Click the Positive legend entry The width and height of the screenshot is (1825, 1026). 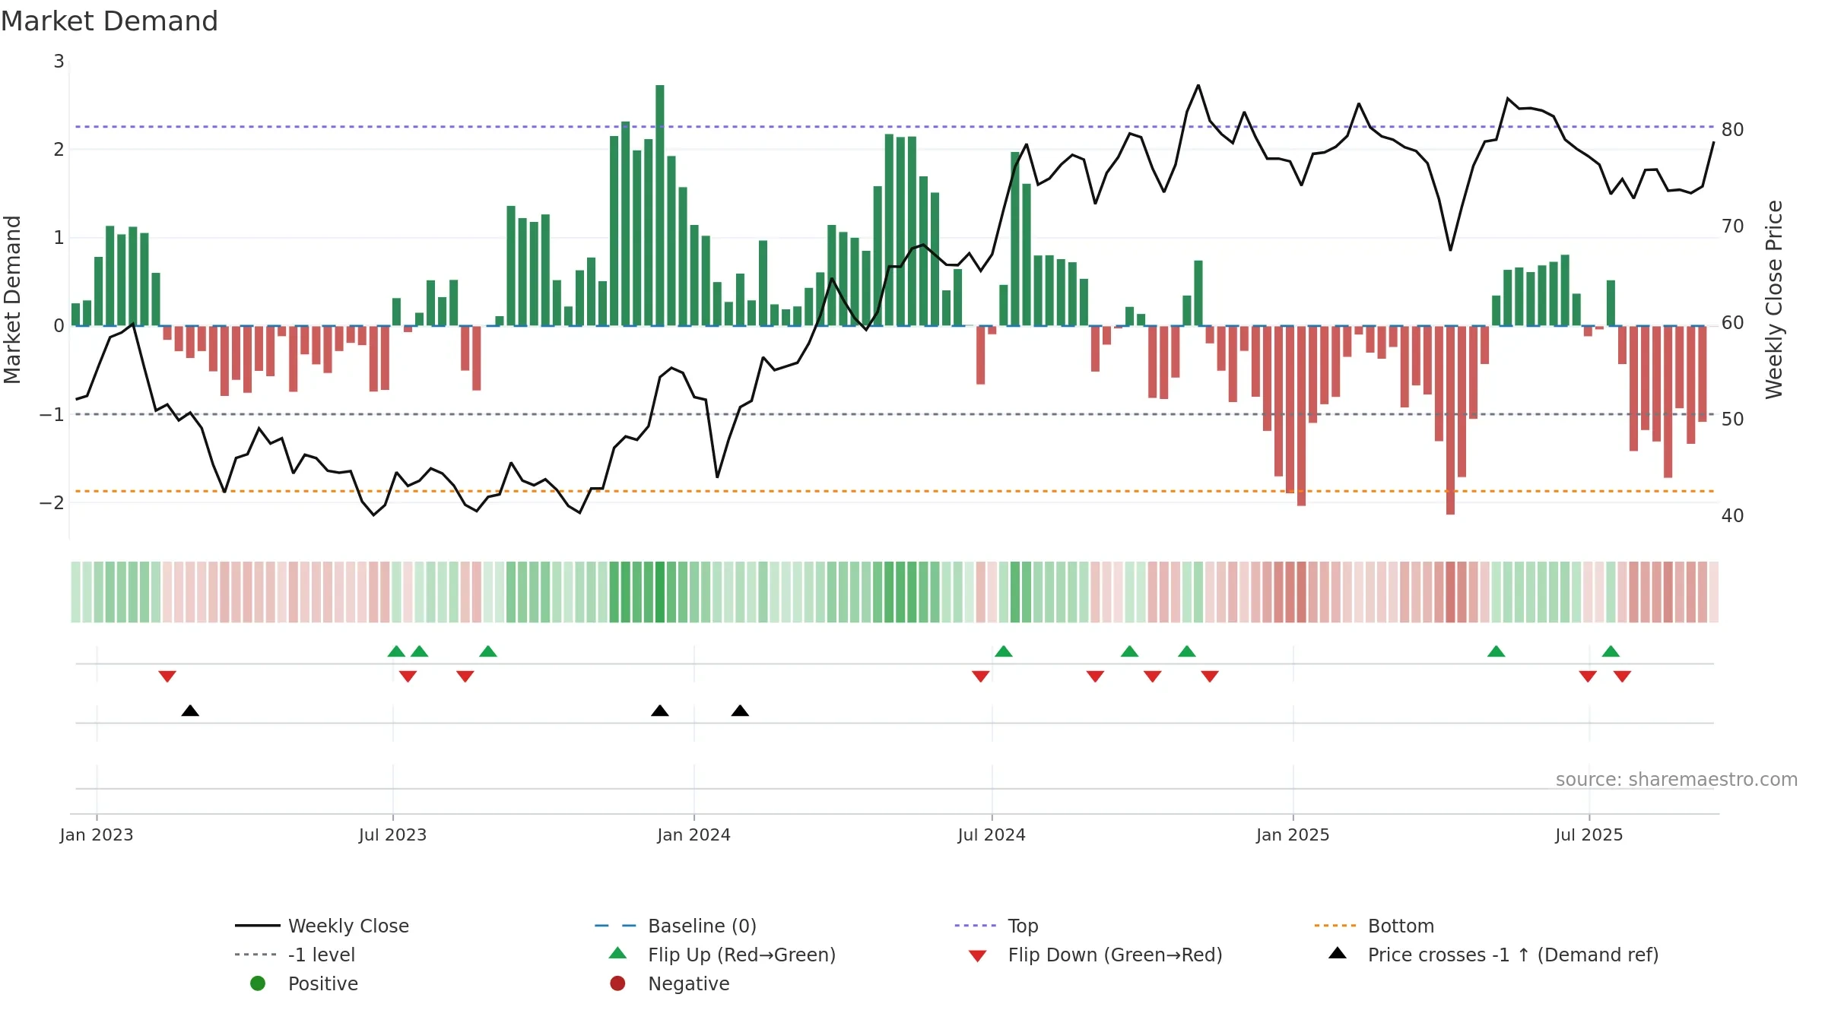click(x=304, y=983)
